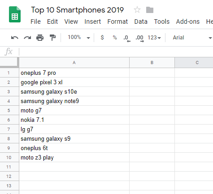Click the Undo arrow icon
213x194 pixels.
click(x=15, y=38)
